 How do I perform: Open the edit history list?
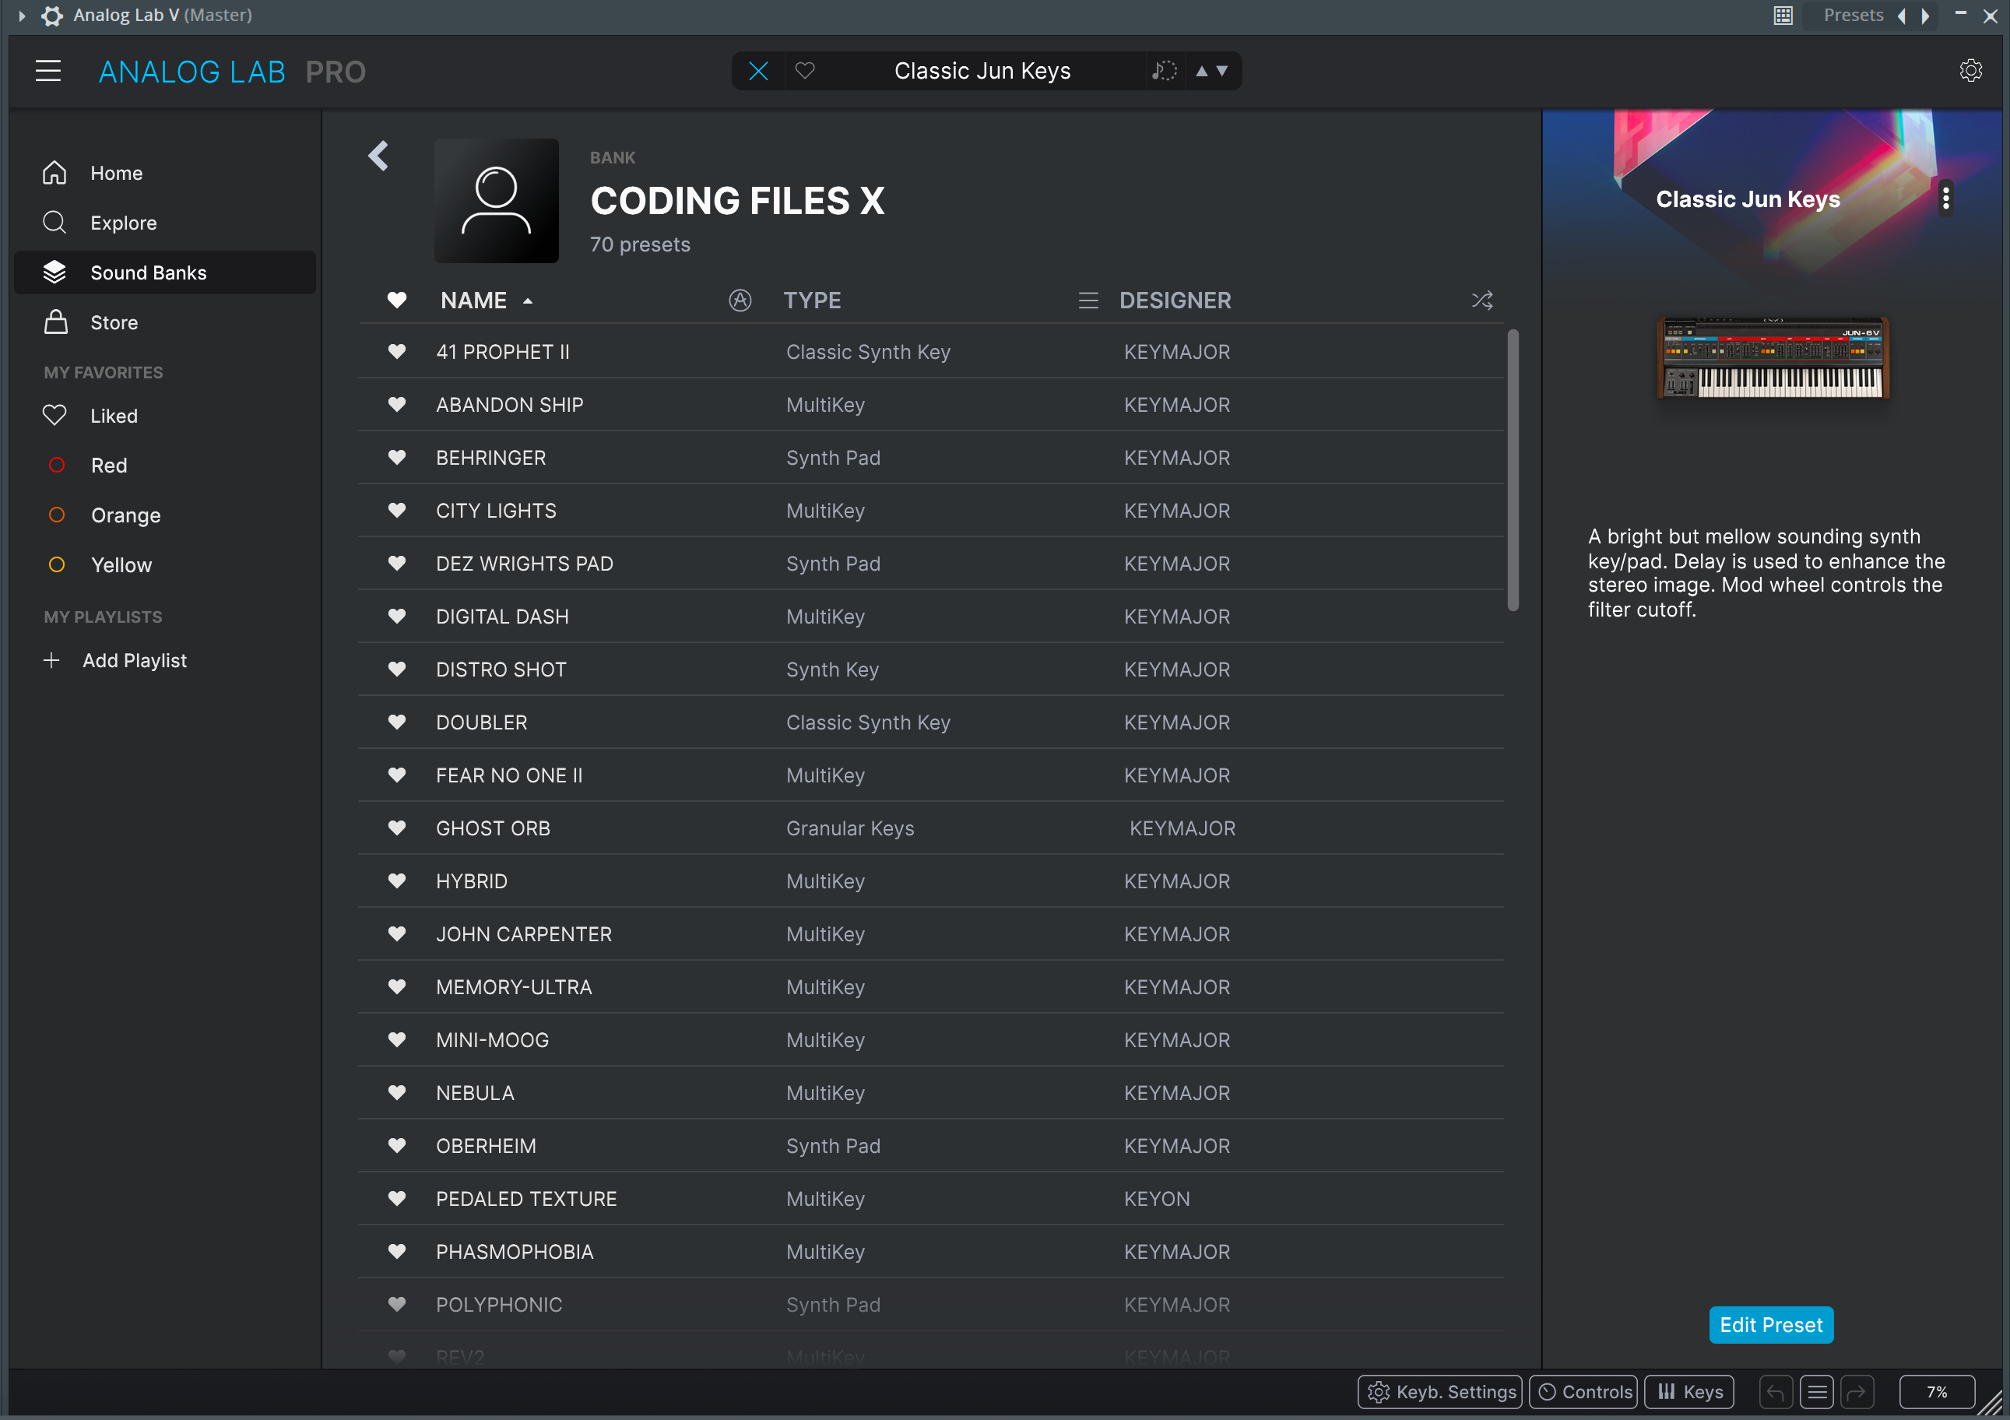click(1816, 1392)
